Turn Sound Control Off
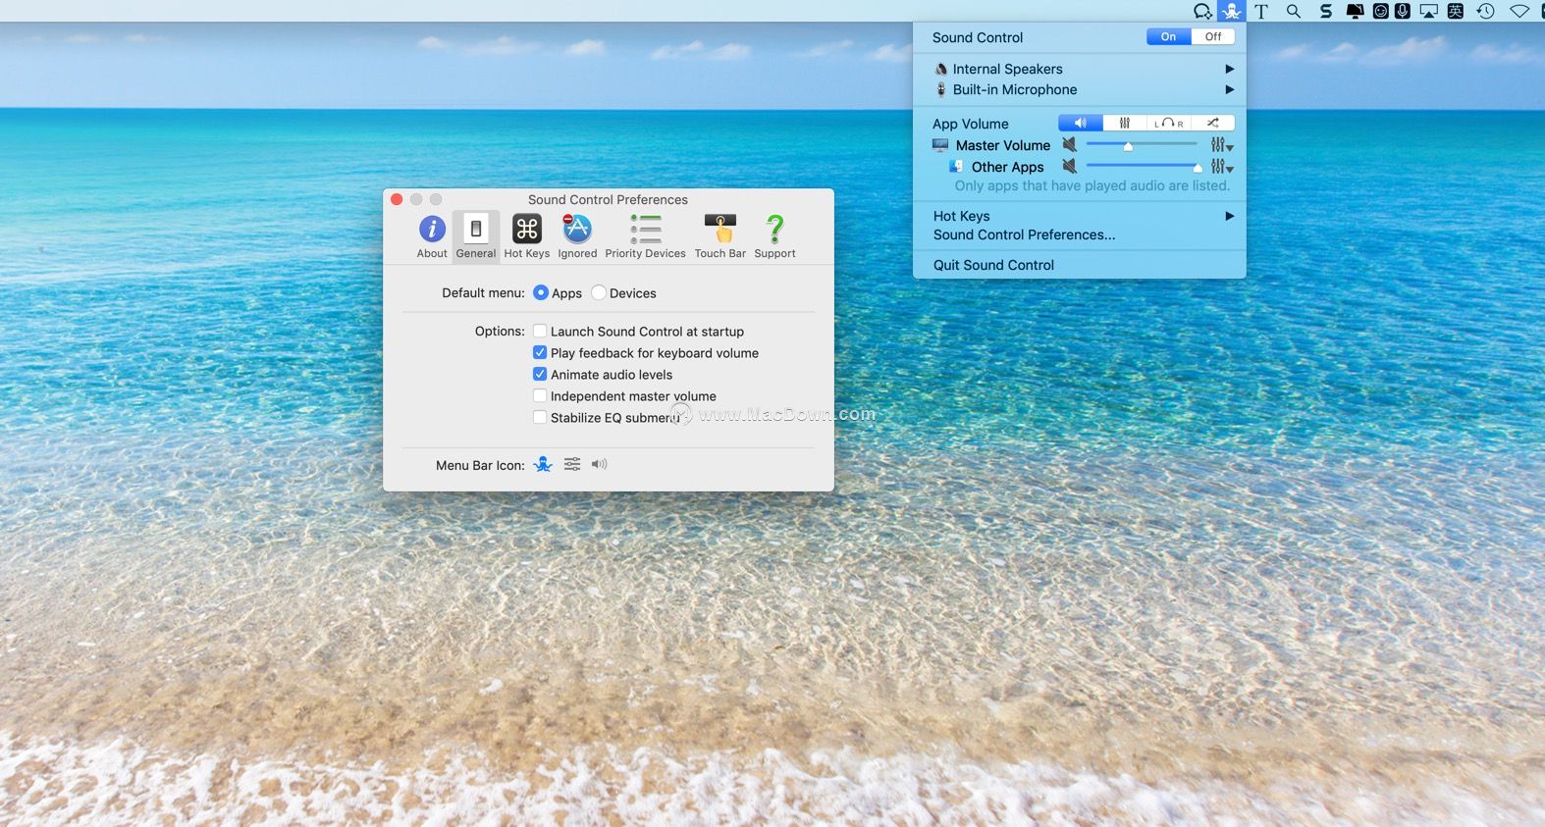The width and height of the screenshot is (1545, 827). point(1213,36)
